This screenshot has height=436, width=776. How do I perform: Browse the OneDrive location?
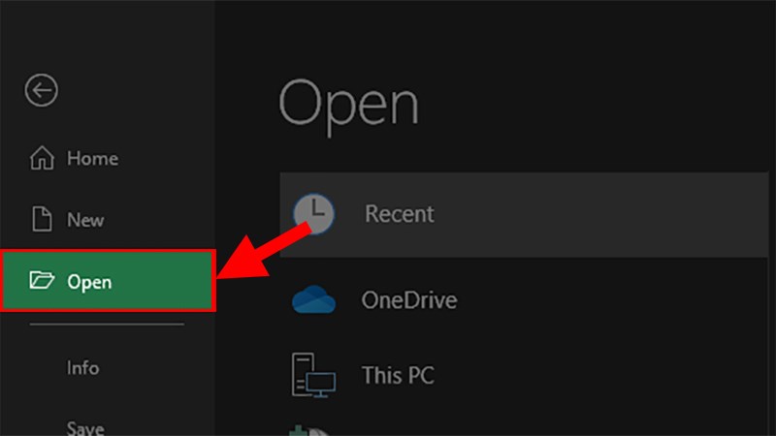click(x=408, y=300)
